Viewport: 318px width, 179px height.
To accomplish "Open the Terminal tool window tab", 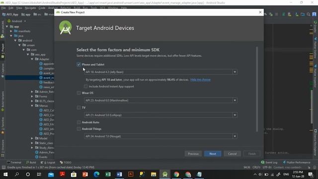I will (x=14, y=163).
